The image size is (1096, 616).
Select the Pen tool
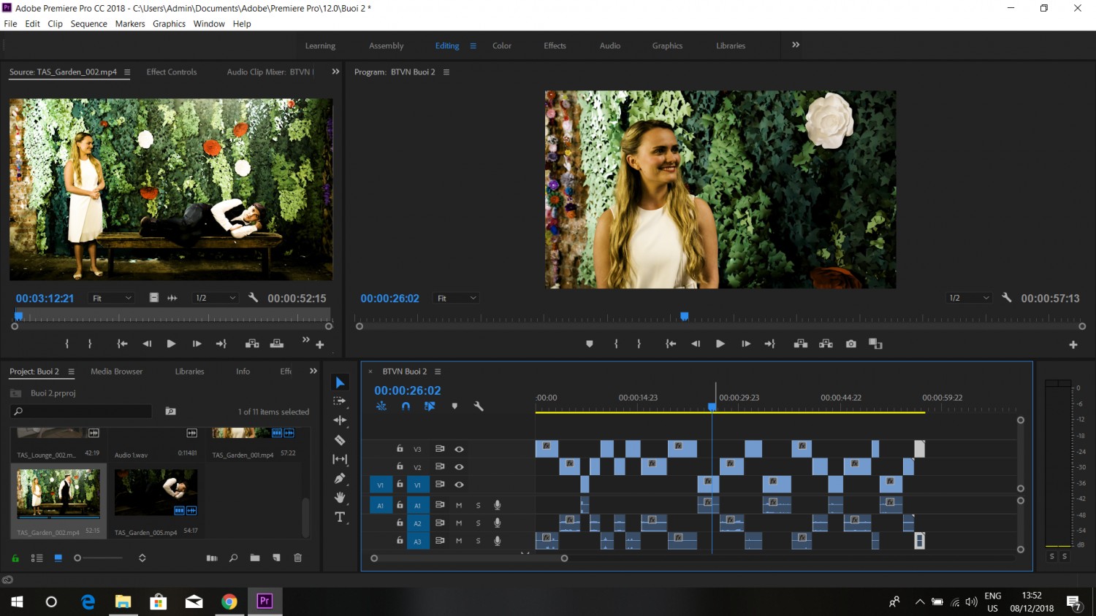340,478
